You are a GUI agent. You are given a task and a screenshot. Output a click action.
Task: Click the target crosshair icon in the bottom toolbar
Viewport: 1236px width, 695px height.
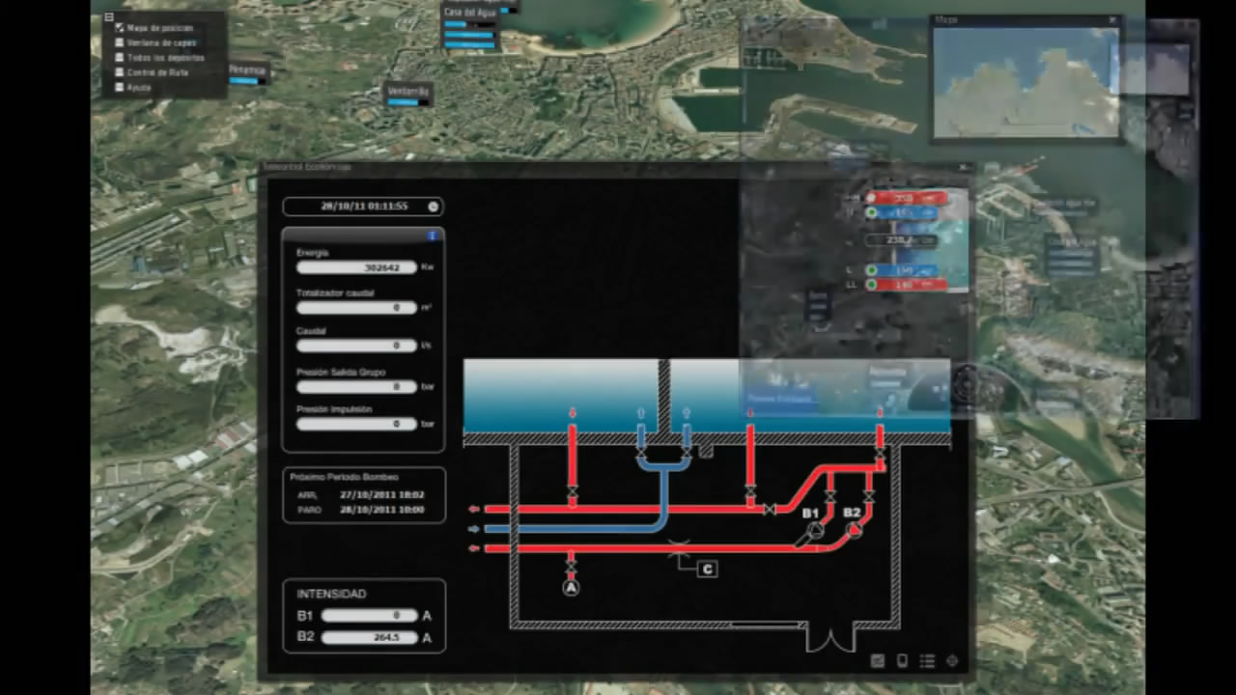tap(952, 661)
